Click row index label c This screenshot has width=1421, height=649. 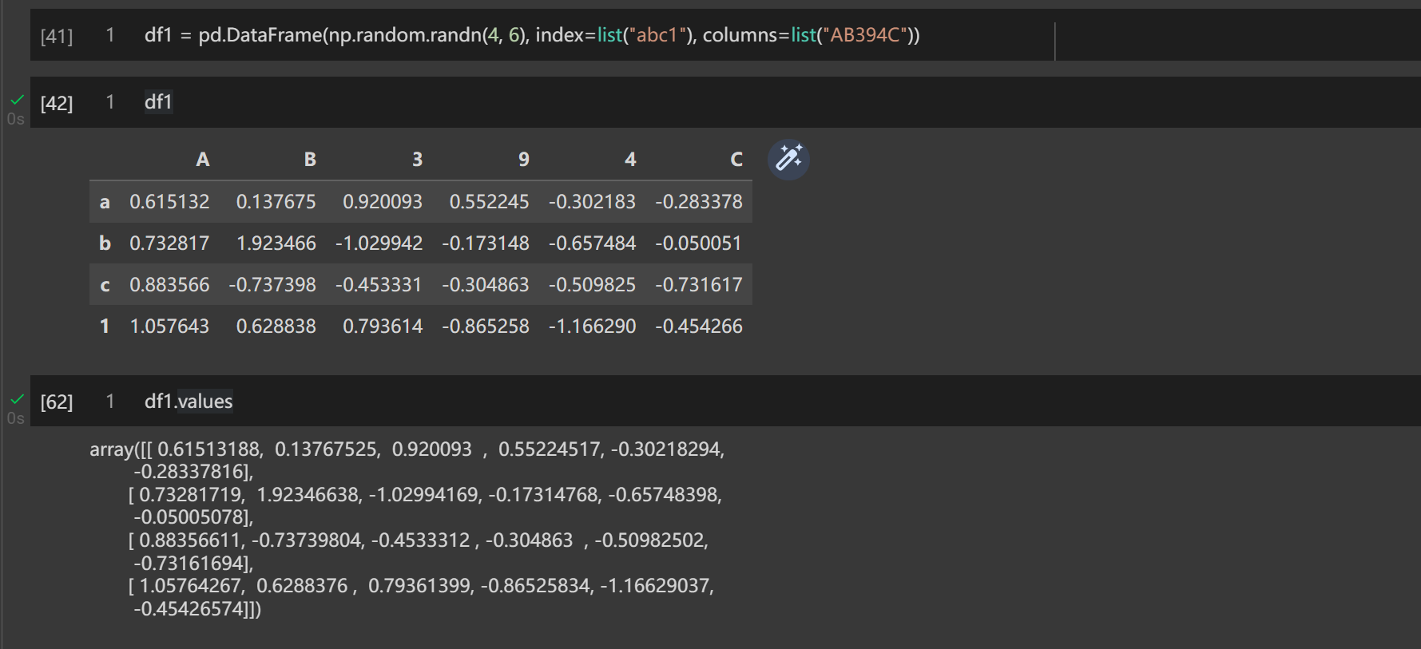click(105, 285)
